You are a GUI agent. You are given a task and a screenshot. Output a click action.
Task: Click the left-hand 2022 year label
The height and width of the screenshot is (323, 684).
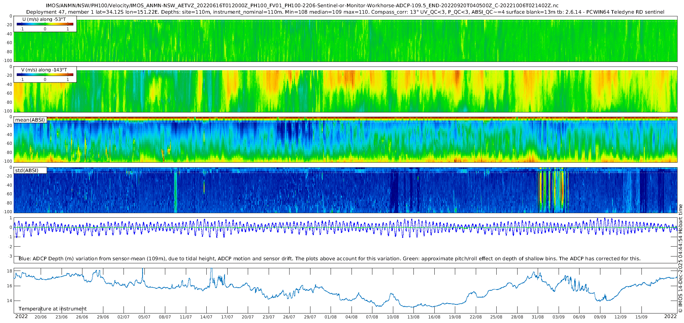point(21,317)
